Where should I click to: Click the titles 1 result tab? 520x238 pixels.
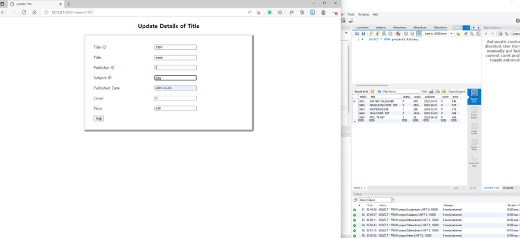click(358, 188)
